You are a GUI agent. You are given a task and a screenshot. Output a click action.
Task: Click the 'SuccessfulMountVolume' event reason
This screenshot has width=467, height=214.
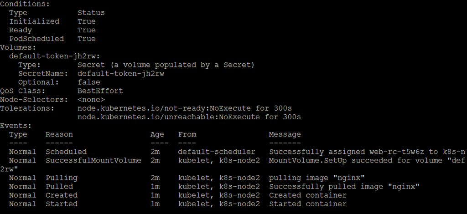(93, 160)
